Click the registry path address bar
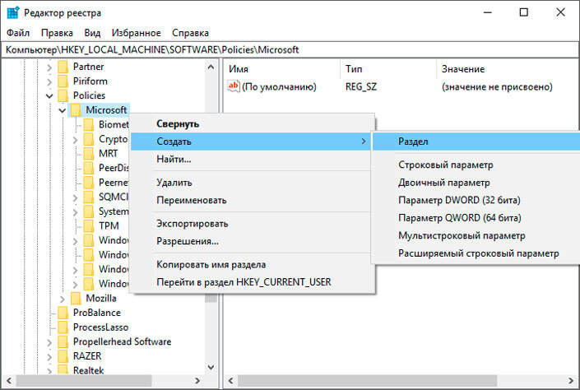The image size is (580, 390). click(x=290, y=49)
